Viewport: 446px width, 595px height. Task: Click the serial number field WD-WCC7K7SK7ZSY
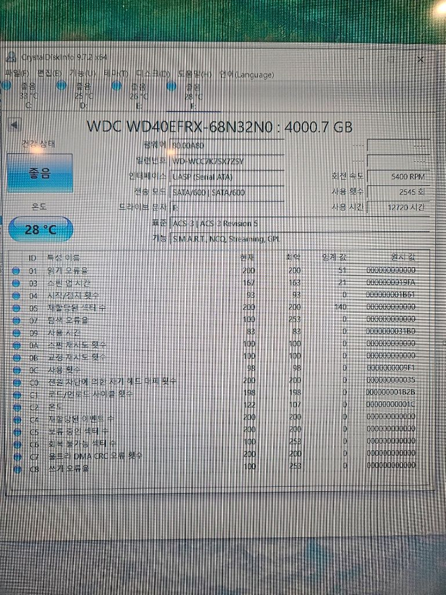click(x=227, y=161)
